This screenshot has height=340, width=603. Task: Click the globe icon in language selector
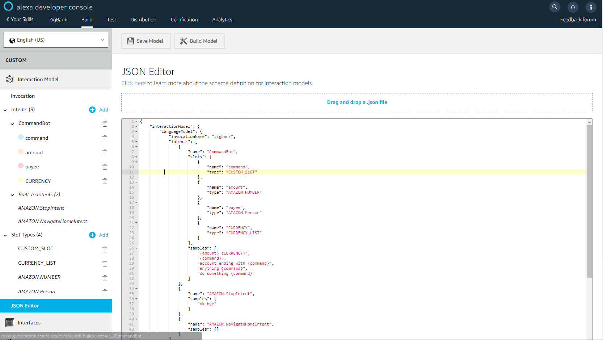point(12,40)
